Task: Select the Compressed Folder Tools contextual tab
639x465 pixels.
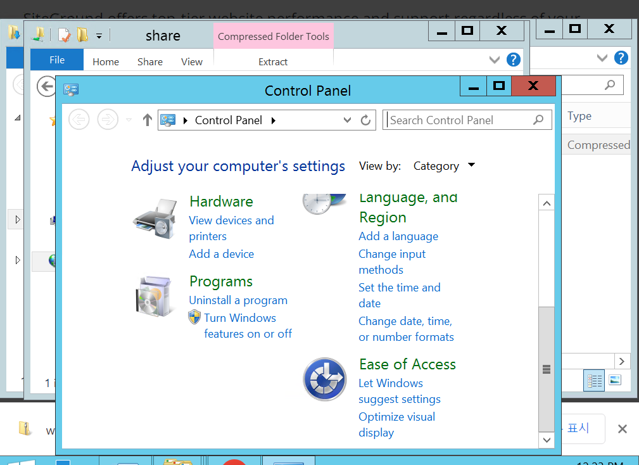Action: pyautogui.click(x=274, y=36)
